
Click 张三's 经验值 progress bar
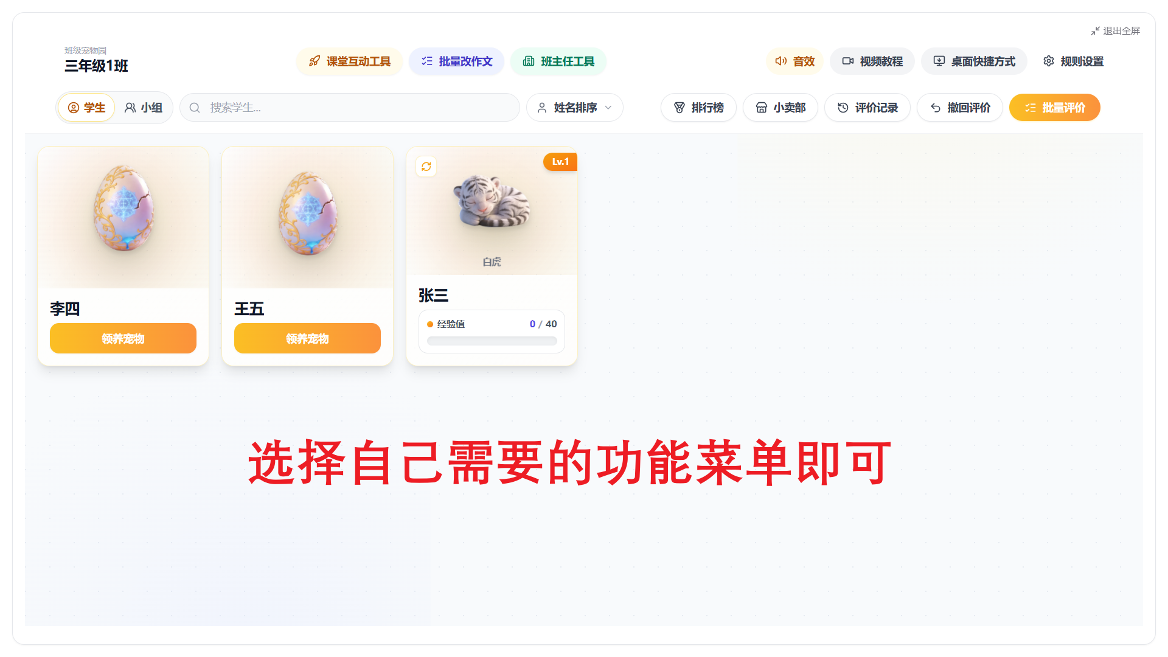point(492,341)
